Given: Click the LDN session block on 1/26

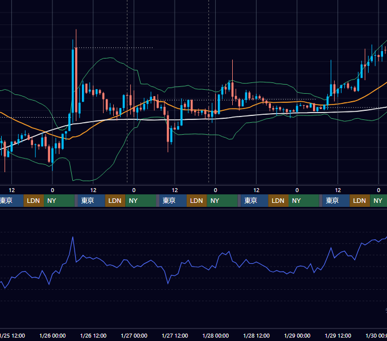Looking at the screenshot, I should tap(116, 201).
